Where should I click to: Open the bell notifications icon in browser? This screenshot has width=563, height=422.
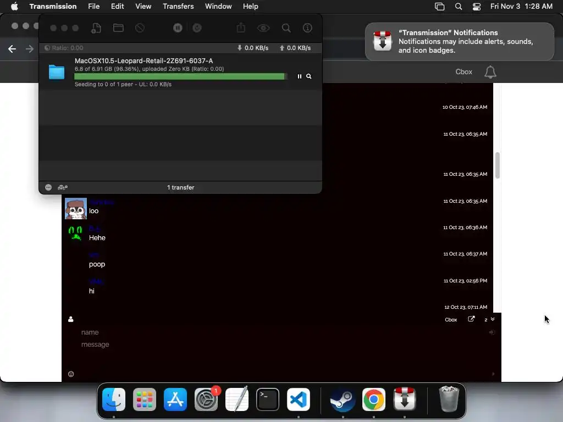coord(490,72)
